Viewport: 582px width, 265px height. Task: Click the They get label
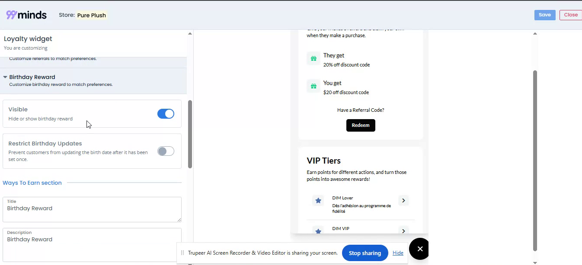[334, 55]
